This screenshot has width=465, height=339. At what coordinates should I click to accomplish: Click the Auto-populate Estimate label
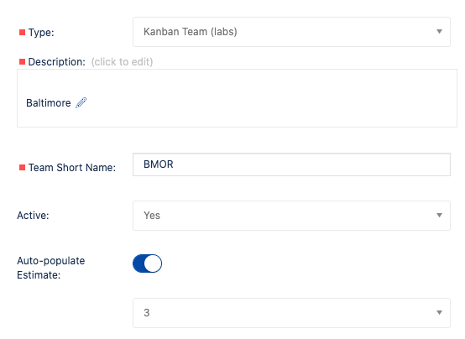51,268
